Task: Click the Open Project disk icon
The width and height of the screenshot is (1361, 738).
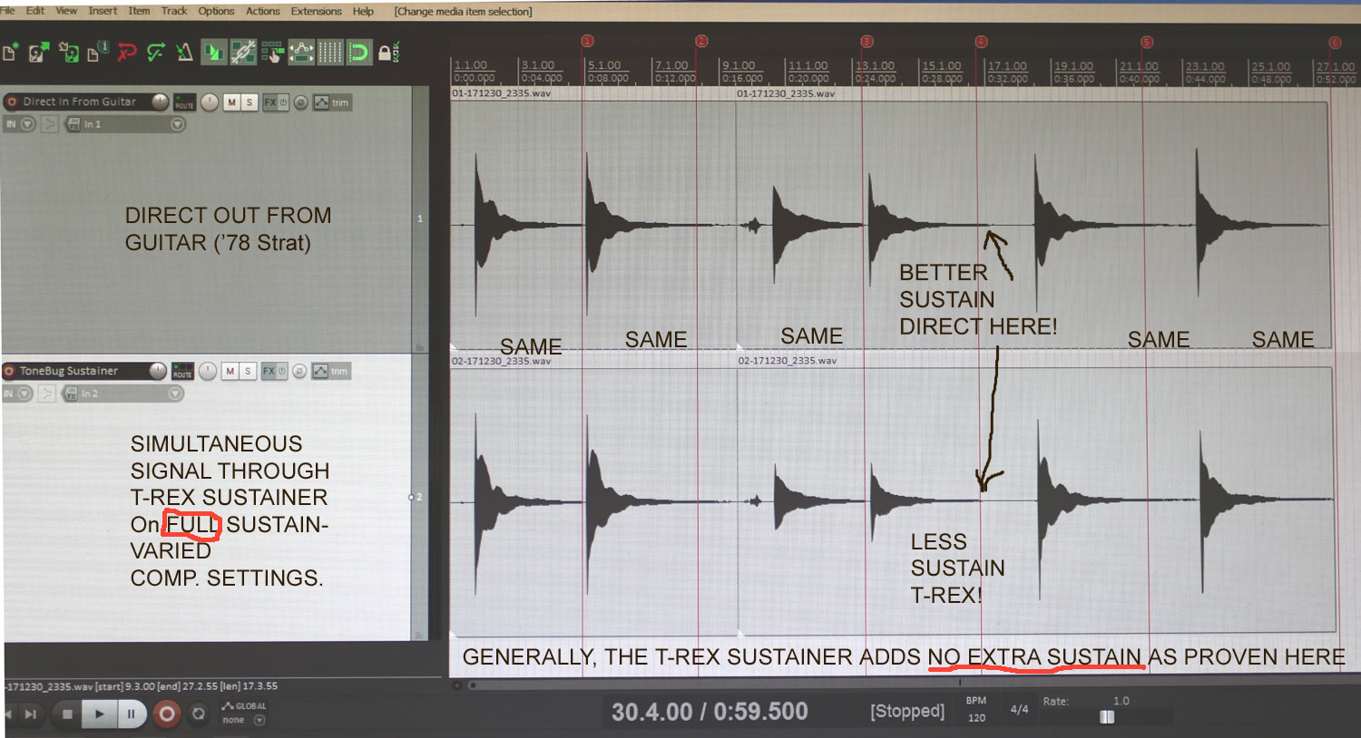Action: point(37,53)
